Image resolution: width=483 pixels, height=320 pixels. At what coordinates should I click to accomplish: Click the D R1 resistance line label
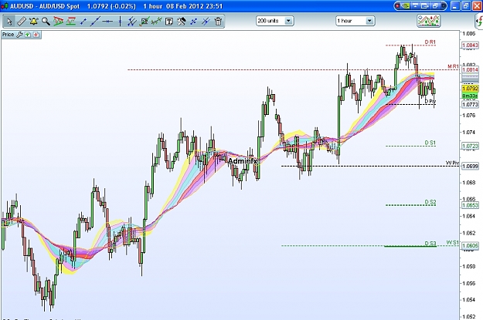[430, 42]
